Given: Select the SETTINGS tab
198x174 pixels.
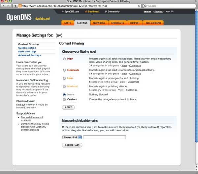Looking at the screenshot, I should coord(82,23).
